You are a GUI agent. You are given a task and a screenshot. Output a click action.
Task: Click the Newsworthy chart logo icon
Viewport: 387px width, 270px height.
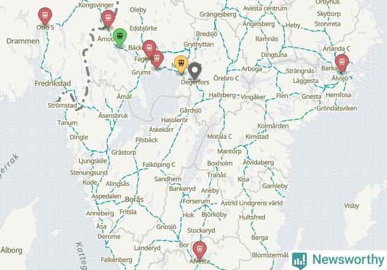point(299,261)
